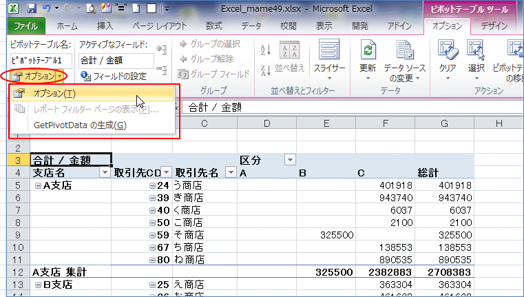Viewport: 524px width, 297px height.
Task: Open the ファイル tab
Action: [x=25, y=25]
